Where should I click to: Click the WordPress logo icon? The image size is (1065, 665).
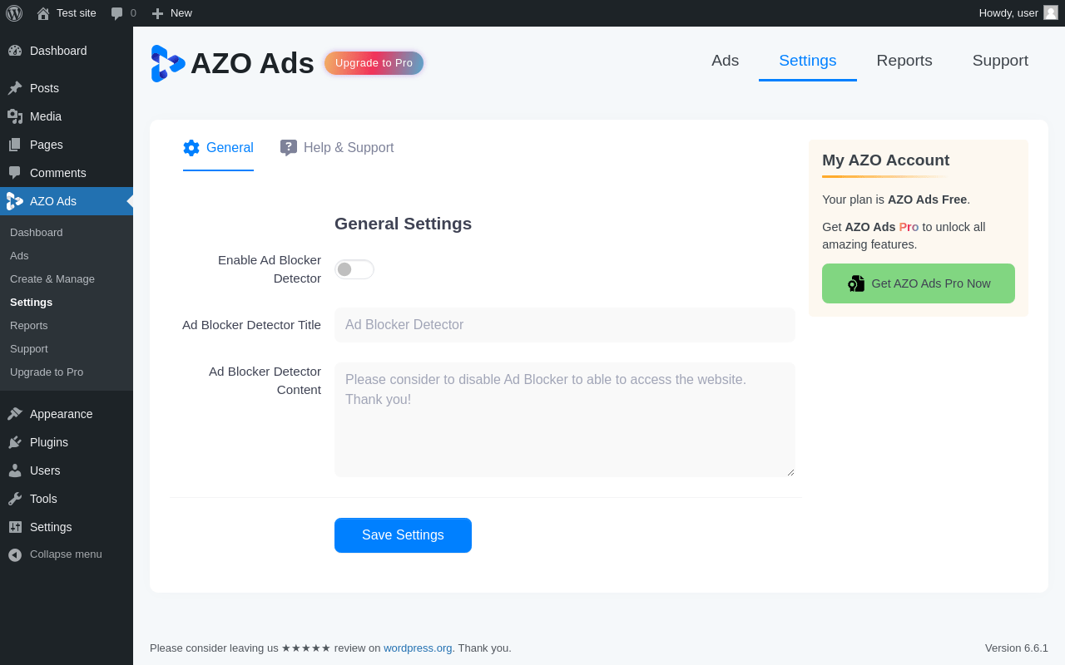pos(14,13)
